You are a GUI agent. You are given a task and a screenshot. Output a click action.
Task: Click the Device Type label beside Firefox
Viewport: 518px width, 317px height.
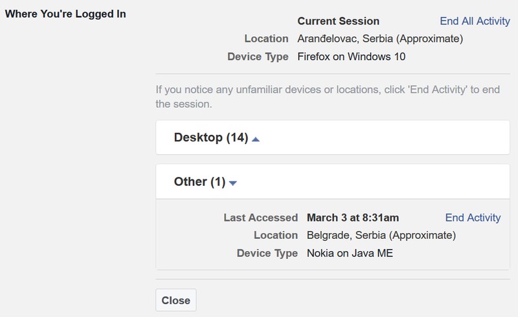click(x=258, y=57)
